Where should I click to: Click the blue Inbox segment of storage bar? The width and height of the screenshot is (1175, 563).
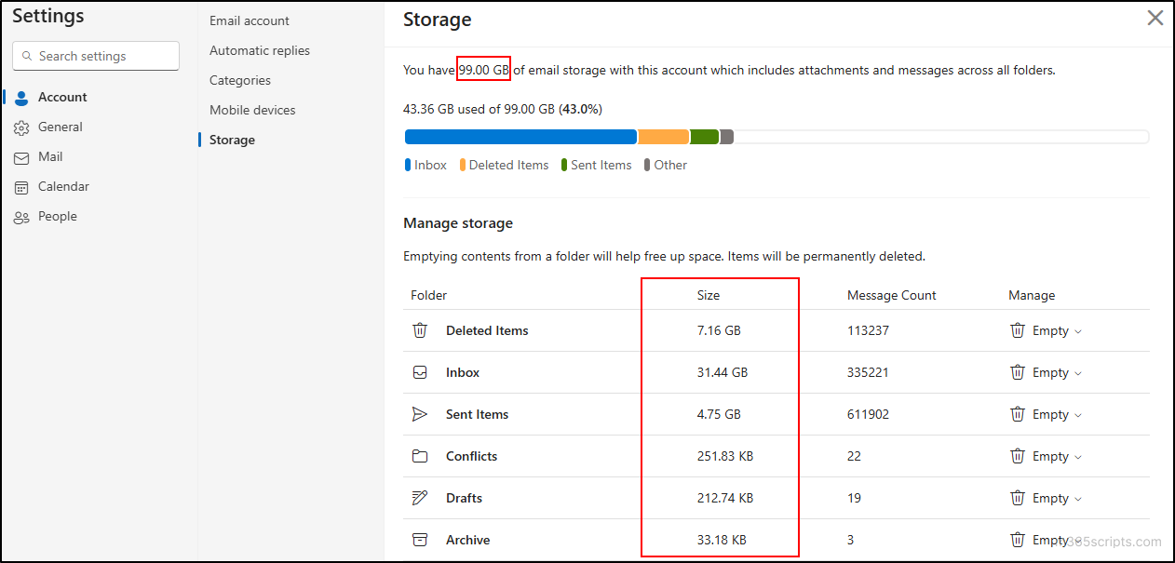[520, 137]
